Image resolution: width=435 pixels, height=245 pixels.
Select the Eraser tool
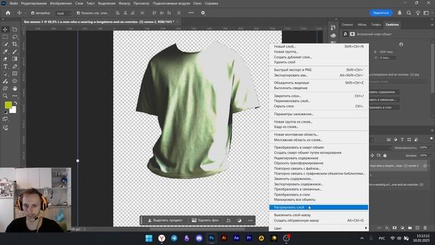click(x=5, y=59)
